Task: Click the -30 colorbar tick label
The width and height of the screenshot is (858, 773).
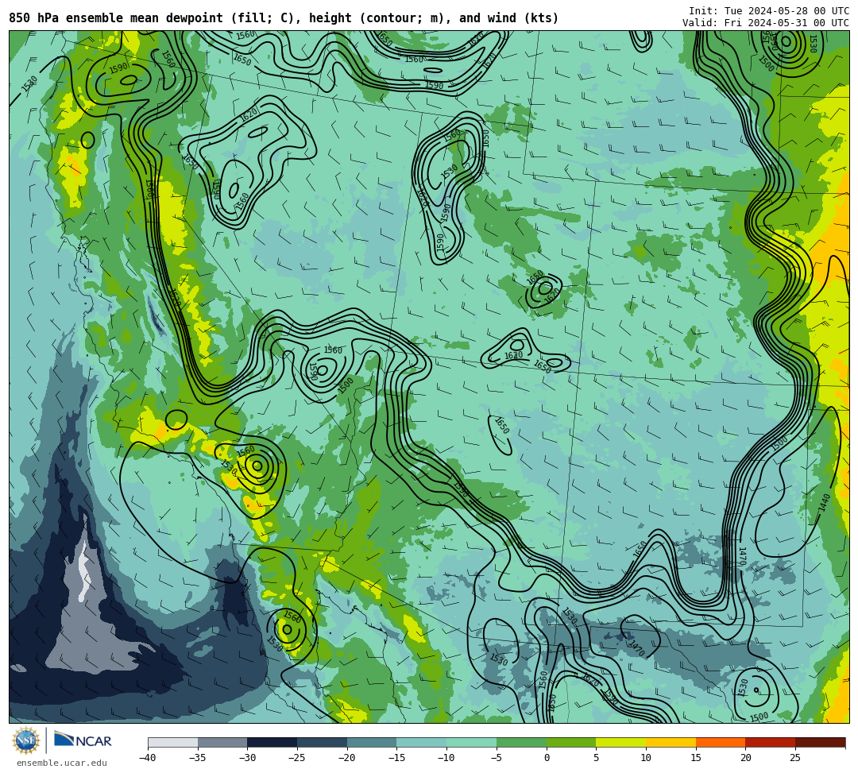Action: tap(247, 758)
